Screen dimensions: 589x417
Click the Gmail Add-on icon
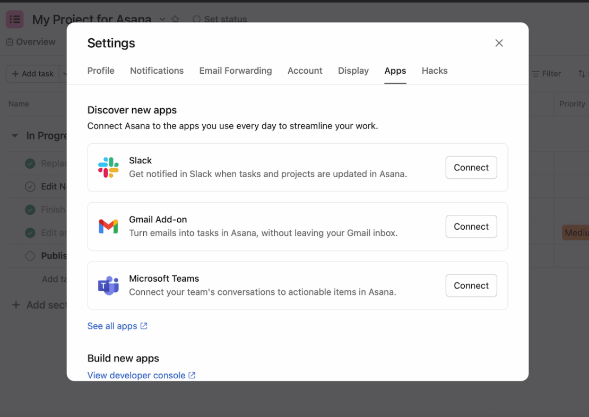pyautogui.click(x=108, y=226)
